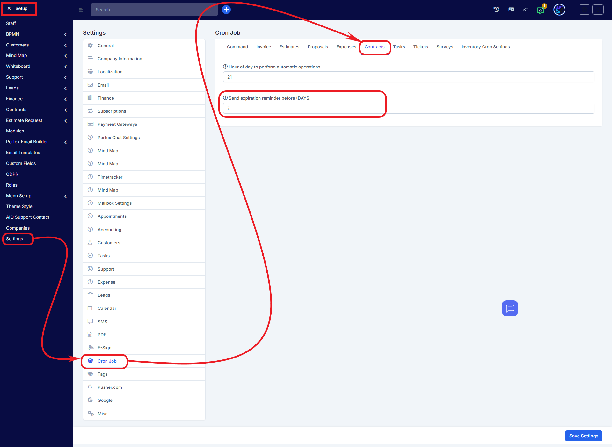The image size is (612, 447).
Task: Click the Pusher.com settings icon
Action: [x=90, y=387]
